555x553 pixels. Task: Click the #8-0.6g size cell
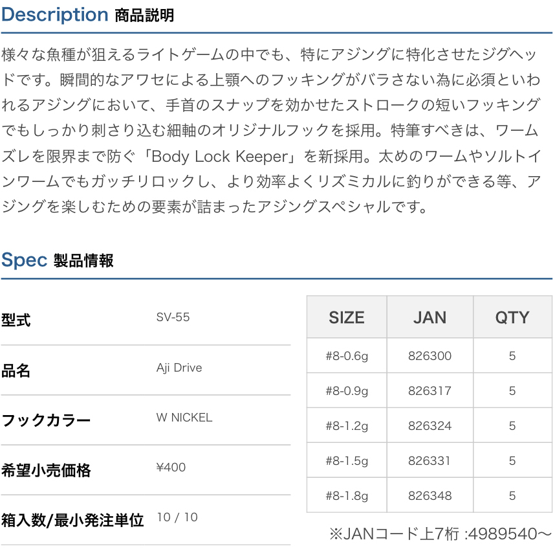(x=347, y=356)
